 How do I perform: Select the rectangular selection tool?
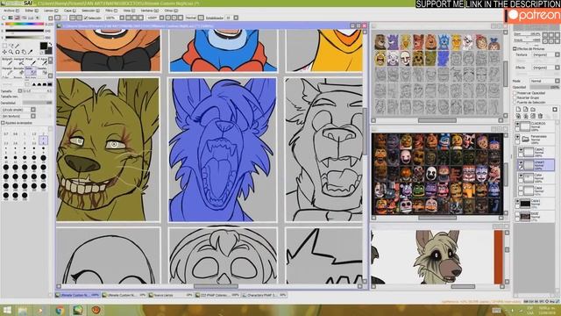(4, 46)
